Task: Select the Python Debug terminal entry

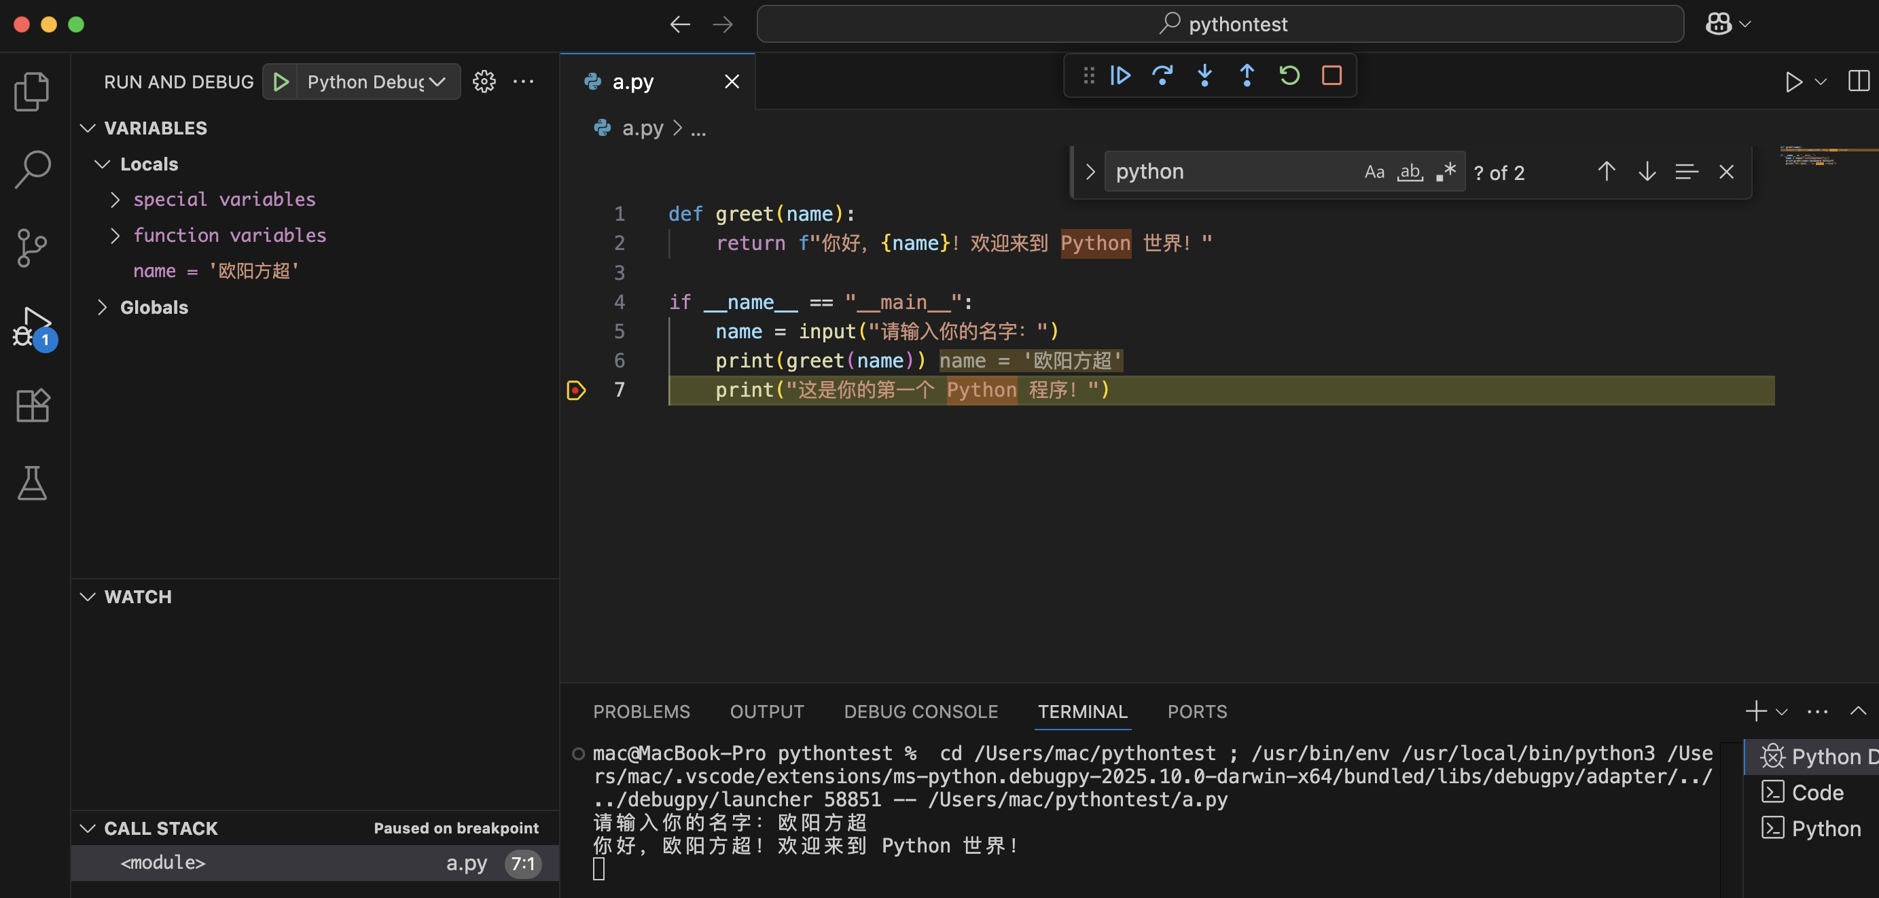Action: tap(1812, 757)
